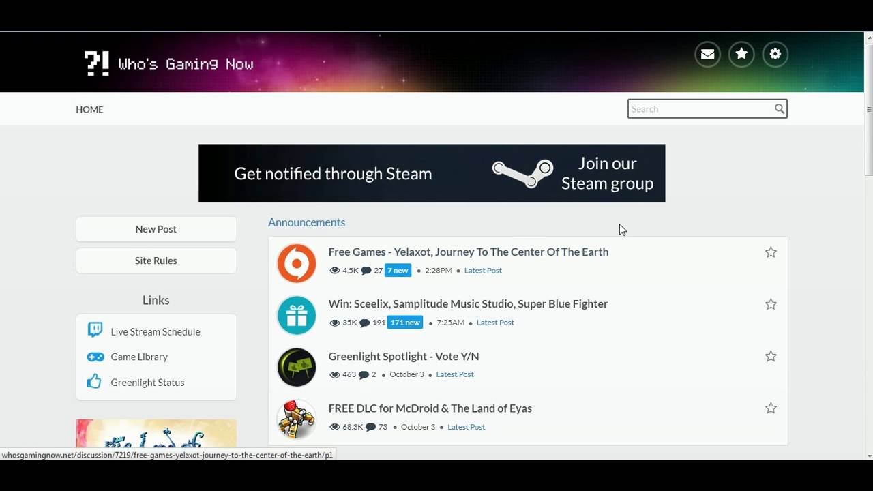Bookmark the Free Games - Yelaxot post
The image size is (873, 491).
[x=771, y=252]
